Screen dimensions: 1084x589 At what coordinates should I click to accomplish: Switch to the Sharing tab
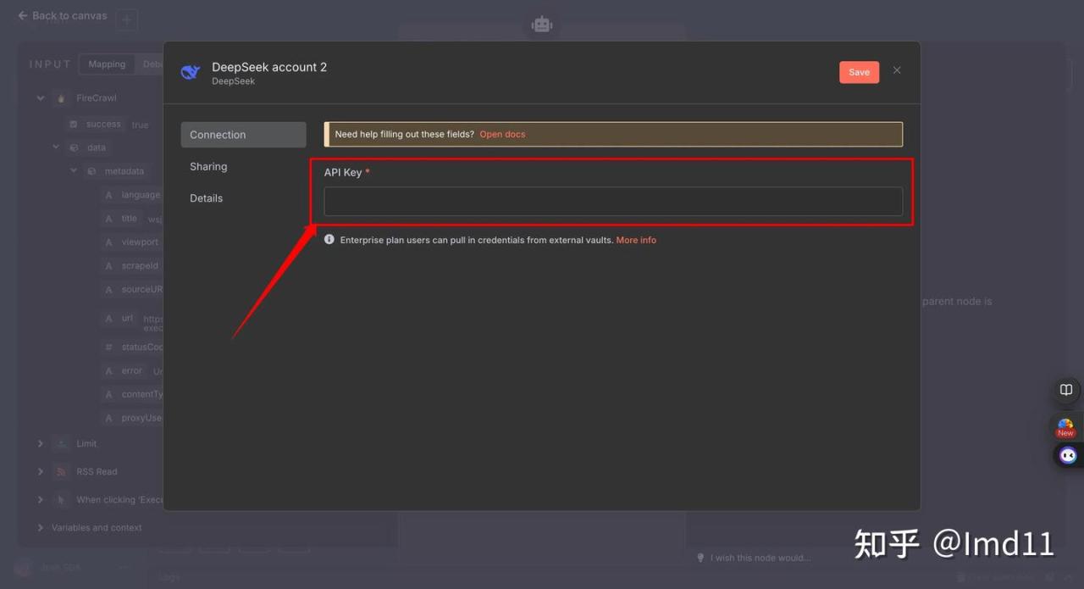click(x=208, y=167)
